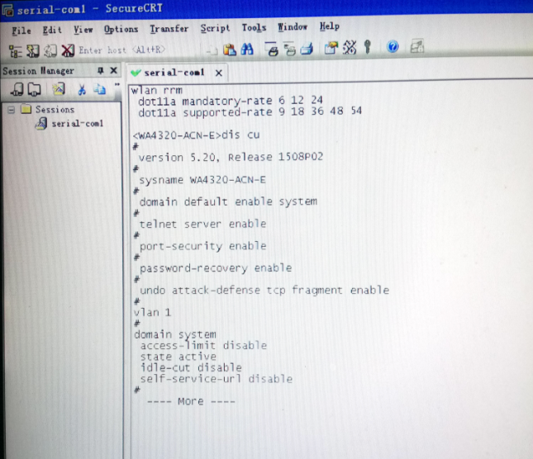Click 'telnet server enable' line

tap(202, 224)
